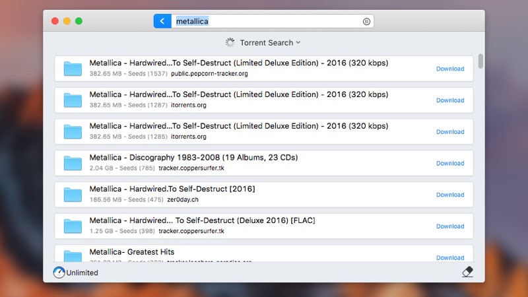
Task: Click folder icon of 1287-seeds Hardwired result
Action: pos(73,100)
